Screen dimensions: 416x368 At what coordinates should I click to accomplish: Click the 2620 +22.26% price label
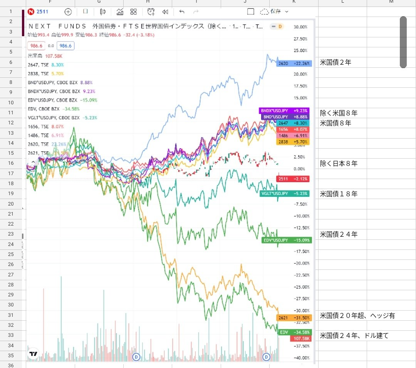tap(294, 64)
